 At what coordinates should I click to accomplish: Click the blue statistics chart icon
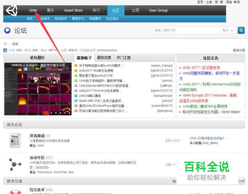(5, 50)
